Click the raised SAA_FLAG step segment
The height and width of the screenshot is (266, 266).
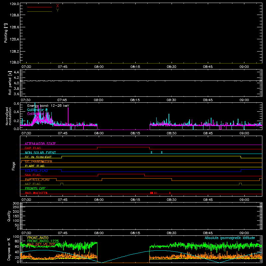121,174
